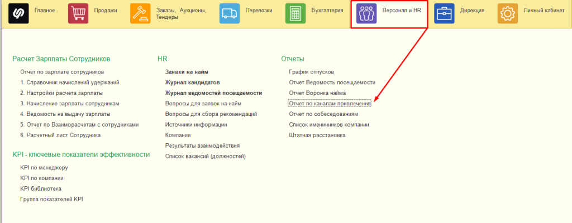Open Отчет Воронка найма
Screen dimensions: 572x223
[317, 93]
